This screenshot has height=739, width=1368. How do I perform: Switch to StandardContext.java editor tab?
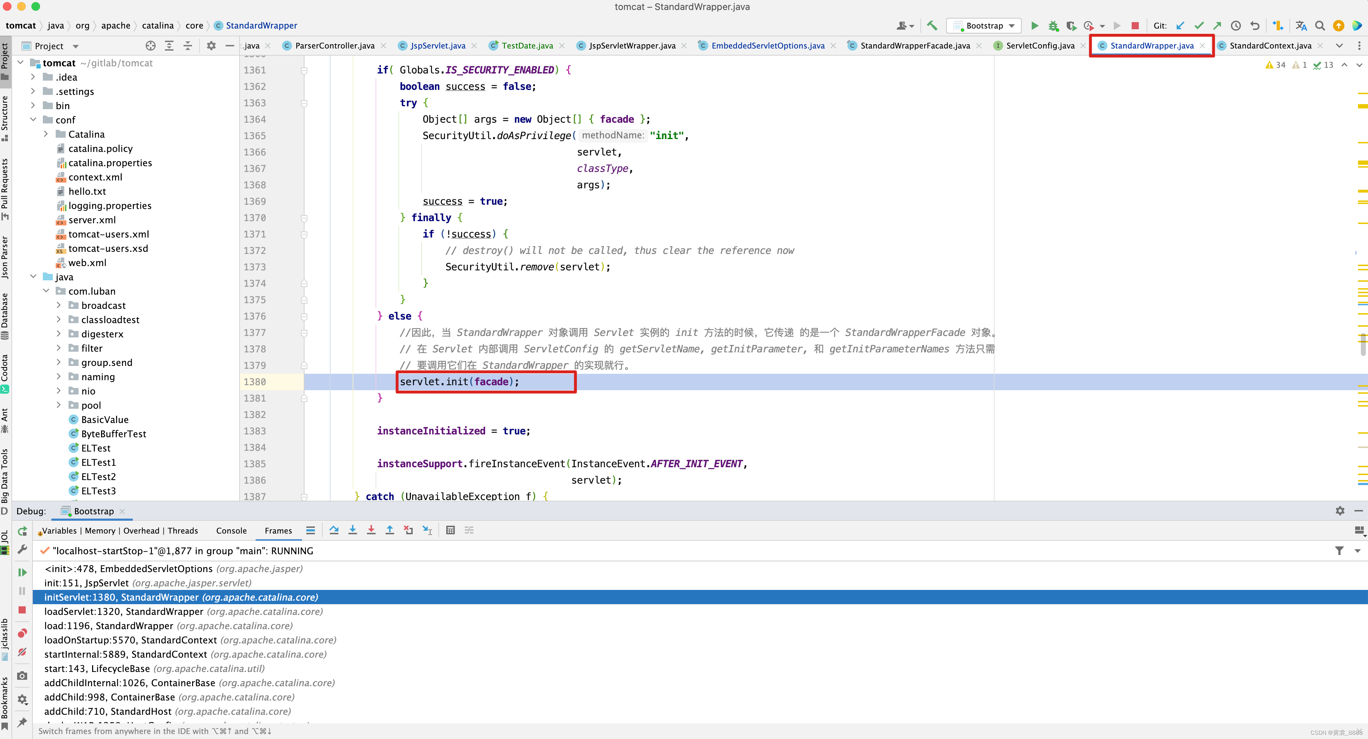click(1270, 46)
